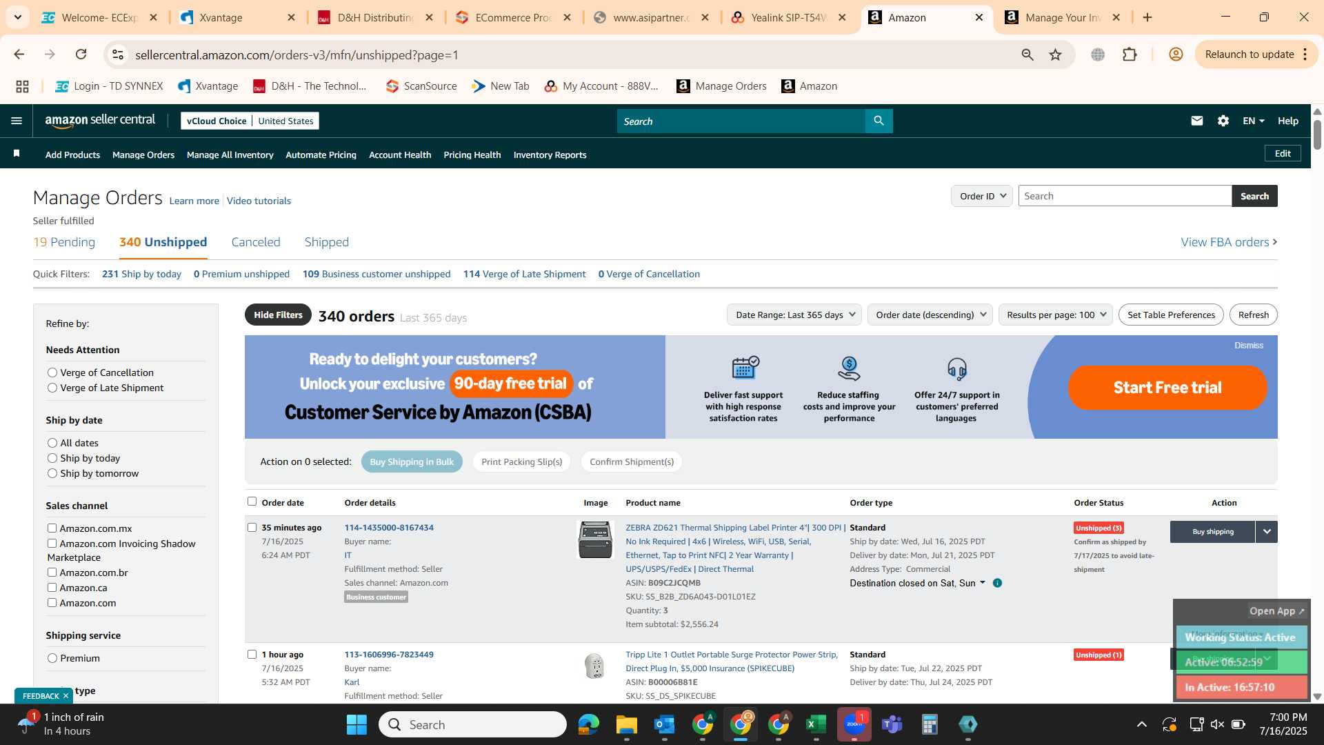The image size is (1324, 745).
Task: Check the Amazon.ca sales channel box
Action: tap(52, 587)
